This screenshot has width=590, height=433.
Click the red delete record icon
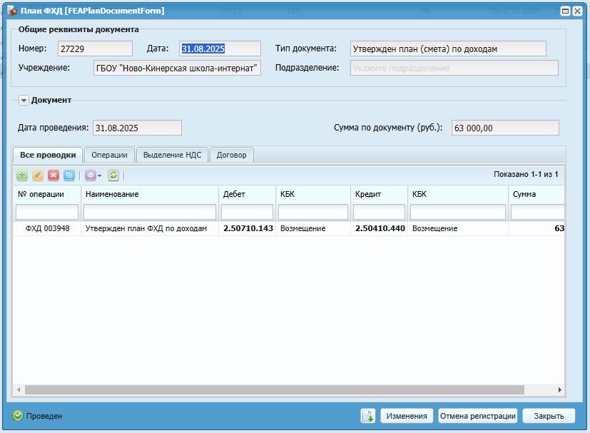pyautogui.click(x=54, y=175)
